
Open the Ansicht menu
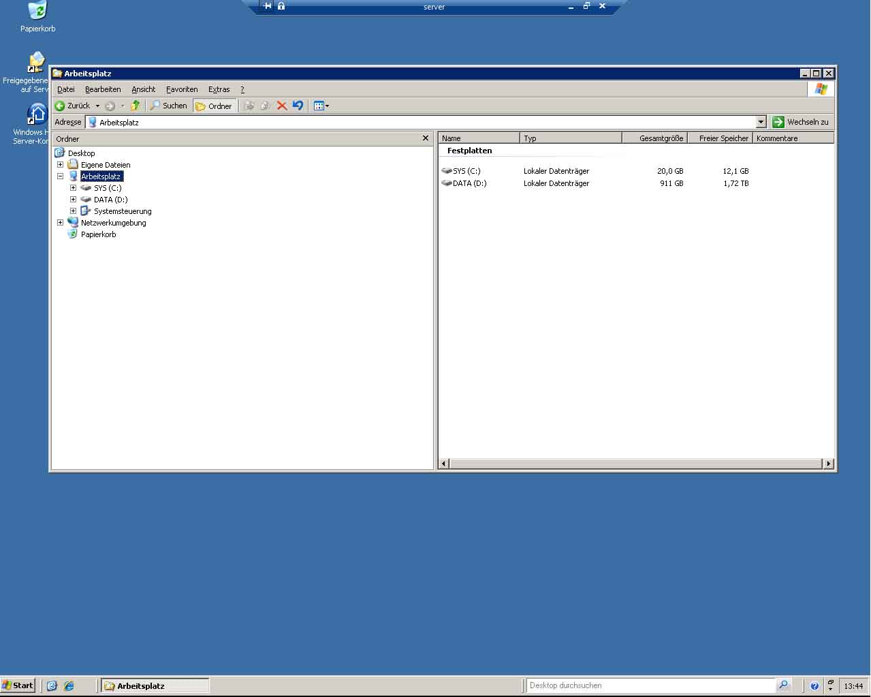(144, 89)
